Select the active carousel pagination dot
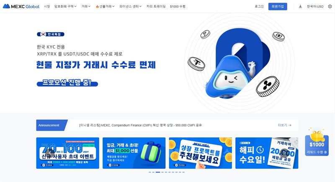The image size is (335, 182). point(158,172)
